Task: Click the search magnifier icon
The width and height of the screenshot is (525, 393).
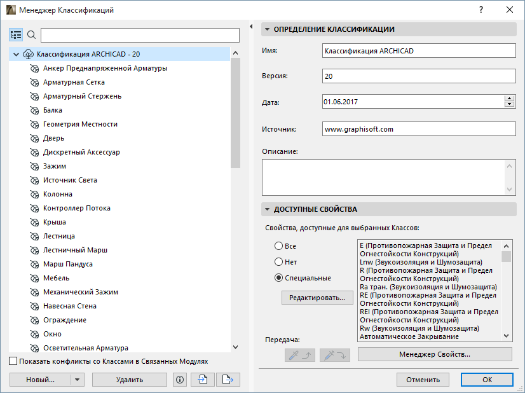Action: pyautogui.click(x=32, y=35)
